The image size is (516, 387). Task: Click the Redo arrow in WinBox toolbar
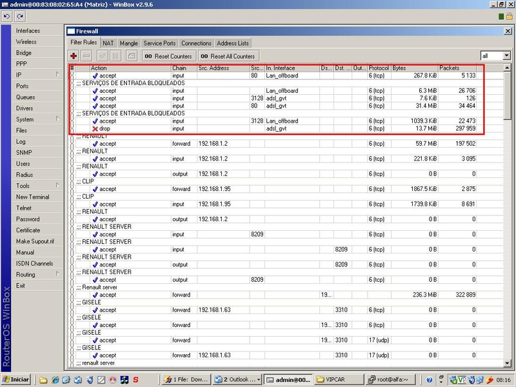(x=20, y=16)
